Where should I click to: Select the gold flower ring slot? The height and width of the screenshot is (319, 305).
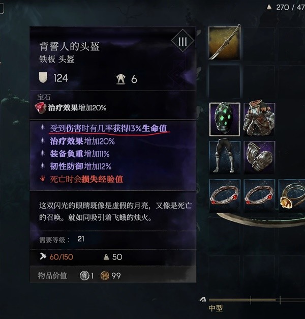coord(292,196)
